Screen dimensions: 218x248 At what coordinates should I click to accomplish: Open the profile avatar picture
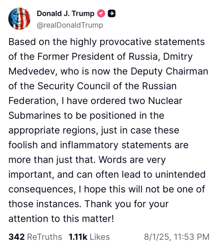point(19,19)
